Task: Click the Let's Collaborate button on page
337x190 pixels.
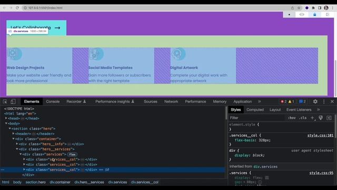Action: (x=36, y=28)
